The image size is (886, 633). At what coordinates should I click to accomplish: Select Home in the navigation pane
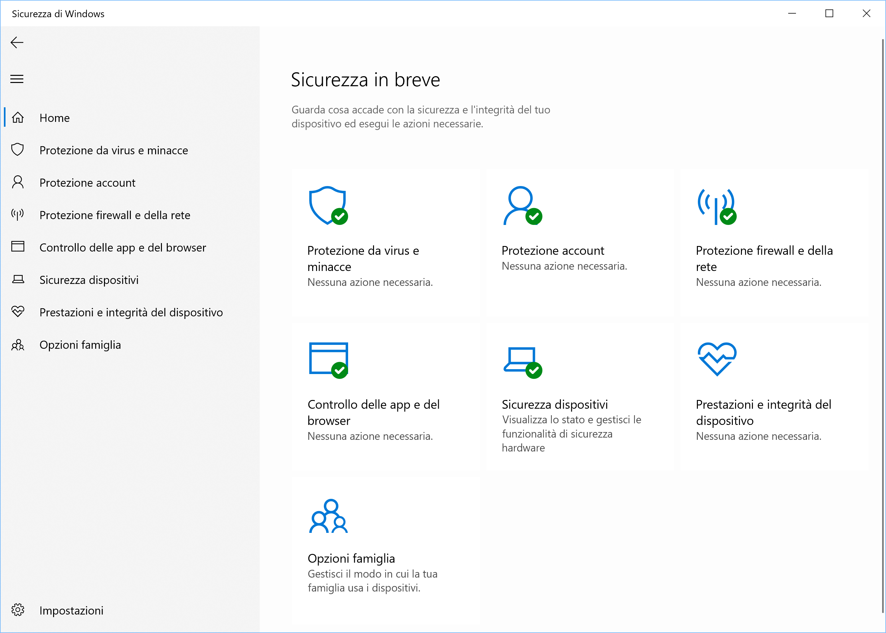coord(130,118)
